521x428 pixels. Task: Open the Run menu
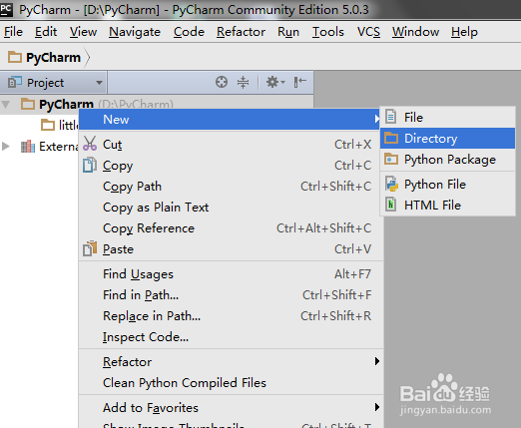[288, 32]
